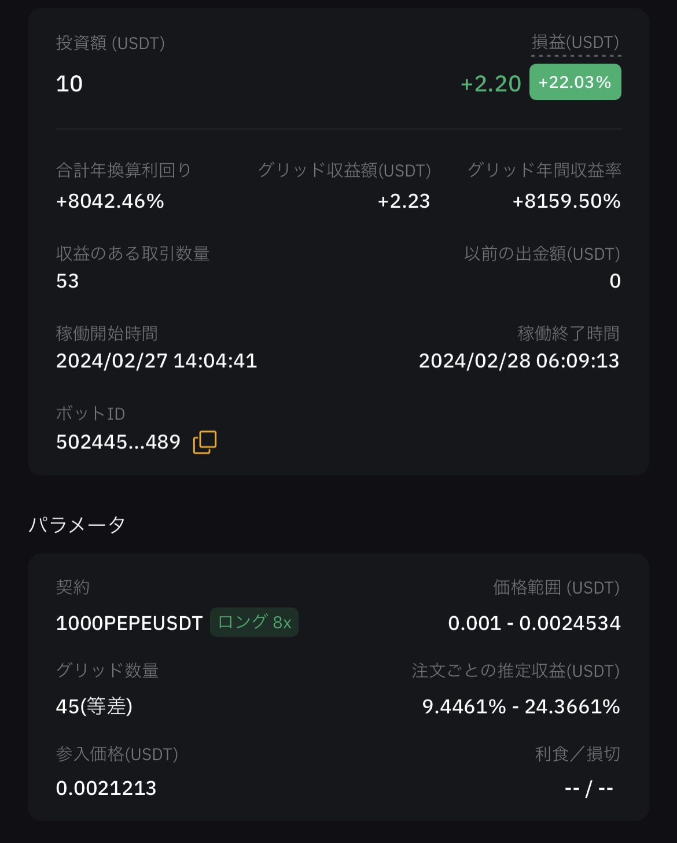Tap the 利食／損切 value -- / --
Screen dimensions: 677x843
coord(588,789)
